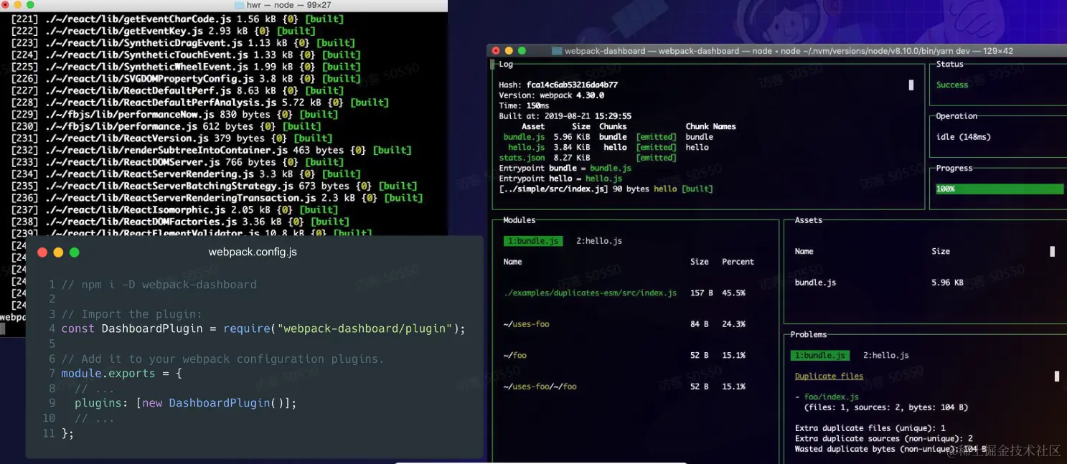
Task: Click the 100% progress bar
Action: click(x=1000, y=189)
